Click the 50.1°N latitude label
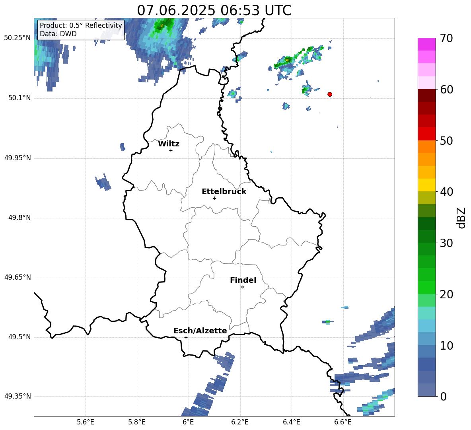The image size is (471, 430). [x=19, y=98]
